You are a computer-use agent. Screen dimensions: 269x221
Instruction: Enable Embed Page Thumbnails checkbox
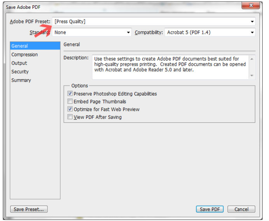pos(70,101)
